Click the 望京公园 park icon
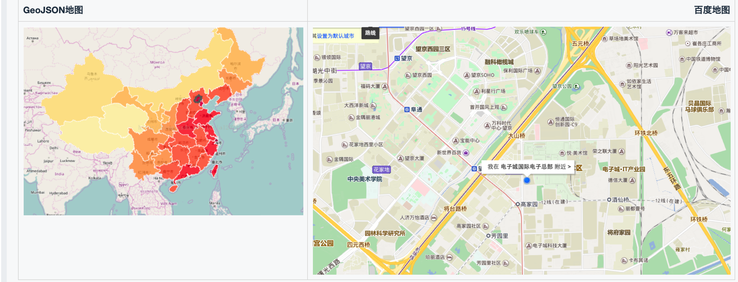The height and width of the screenshot is (282, 738). click(x=576, y=86)
